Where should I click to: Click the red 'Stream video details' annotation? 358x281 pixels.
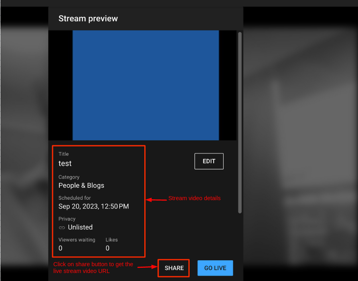point(194,198)
